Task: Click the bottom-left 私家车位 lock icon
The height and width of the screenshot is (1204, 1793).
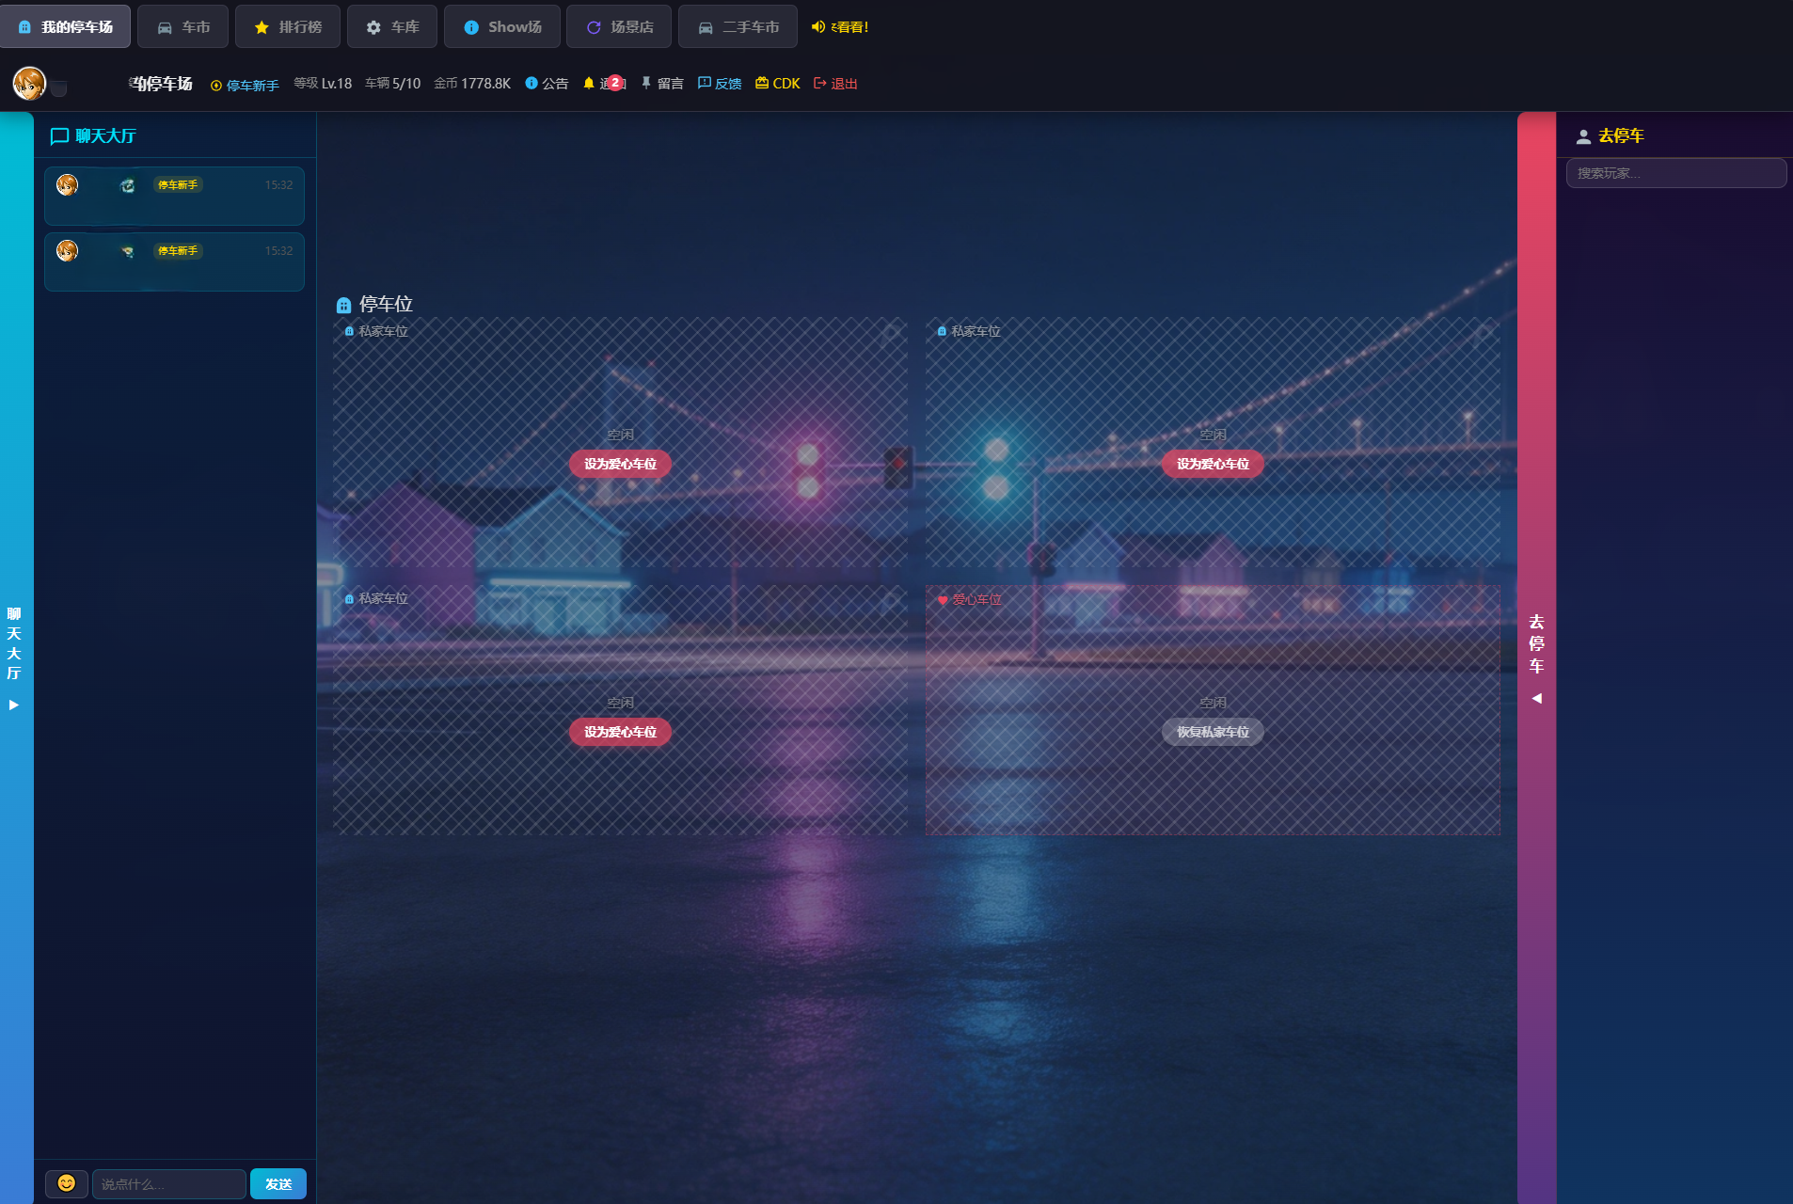Action: point(349,599)
